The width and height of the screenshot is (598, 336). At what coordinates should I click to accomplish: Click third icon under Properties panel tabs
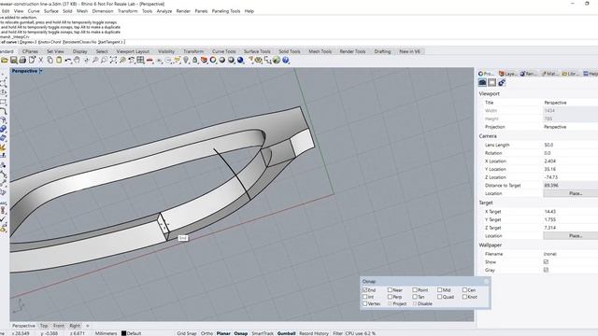tap(502, 83)
